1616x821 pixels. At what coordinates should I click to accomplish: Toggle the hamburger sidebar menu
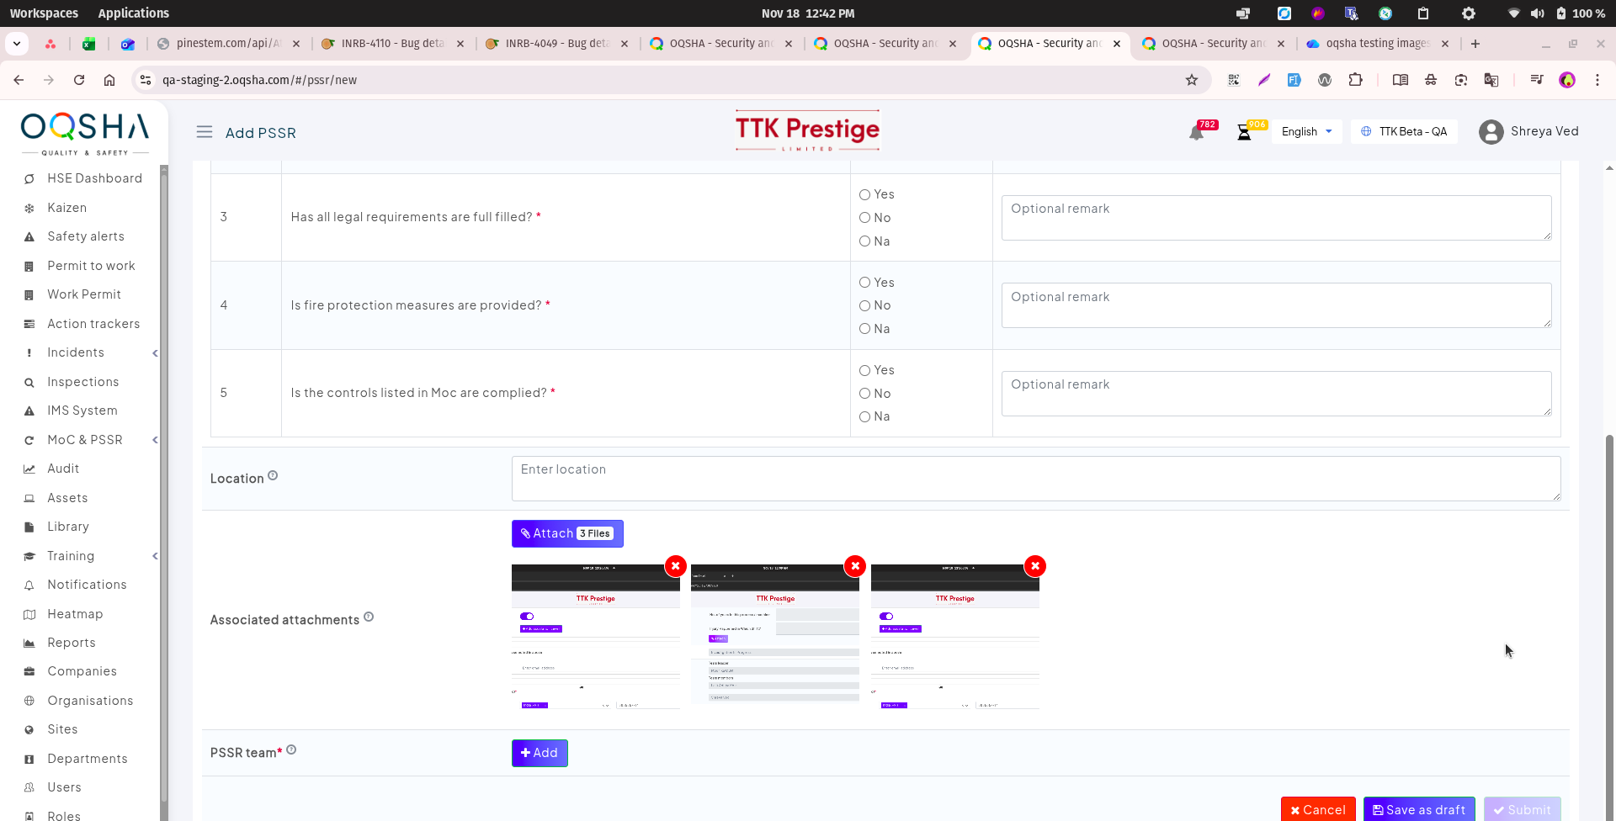point(205,132)
